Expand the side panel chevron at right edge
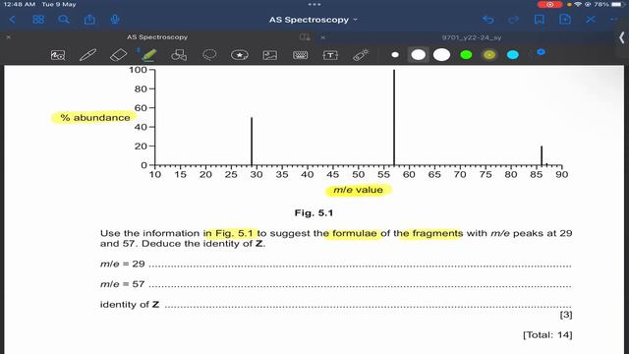This screenshot has height=354, width=629. click(x=621, y=38)
